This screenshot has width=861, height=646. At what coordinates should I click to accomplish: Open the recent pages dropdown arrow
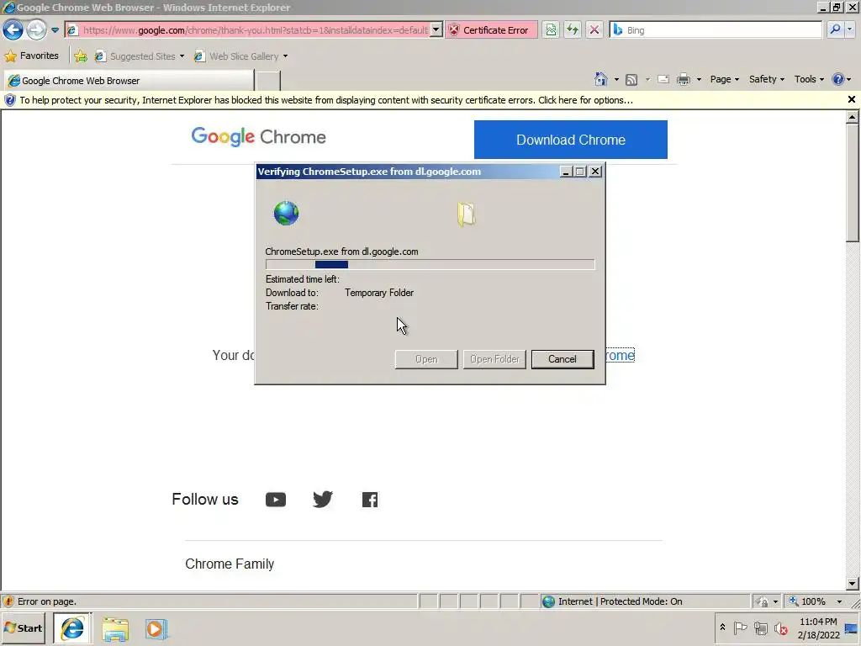[55, 30]
